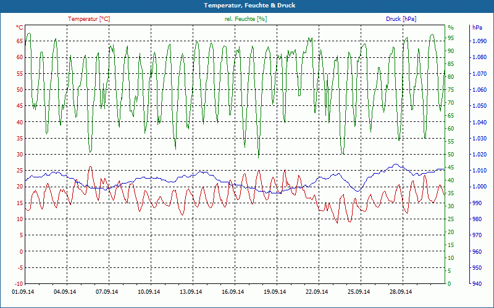Click the date label 07.09.14
Viewport: 494px width, 308px height.
point(107,292)
